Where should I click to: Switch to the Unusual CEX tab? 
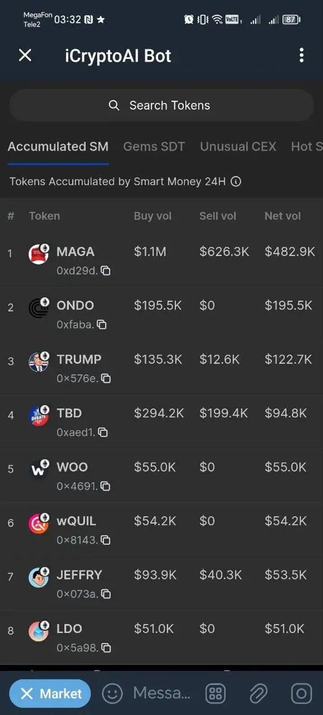point(238,146)
